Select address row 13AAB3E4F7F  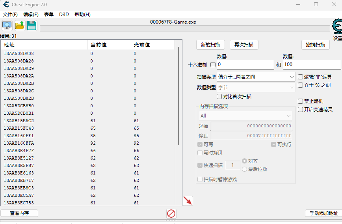click(88, 151)
